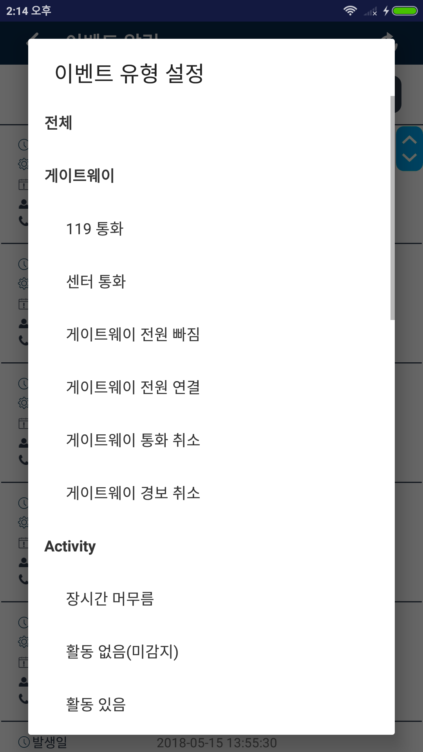Tap the clock icon beside 발생일
423x752 pixels.
[24, 741]
